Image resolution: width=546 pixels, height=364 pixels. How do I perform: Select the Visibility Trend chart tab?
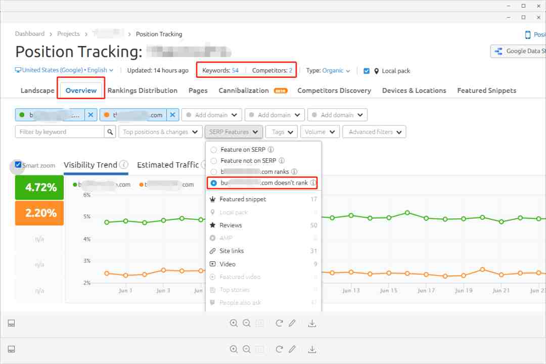click(x=90, y=165)
